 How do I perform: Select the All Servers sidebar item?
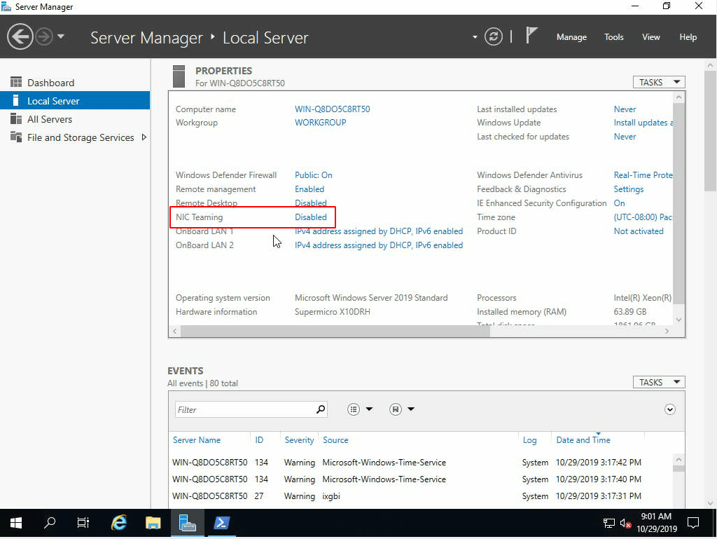[x=50, y=119]
